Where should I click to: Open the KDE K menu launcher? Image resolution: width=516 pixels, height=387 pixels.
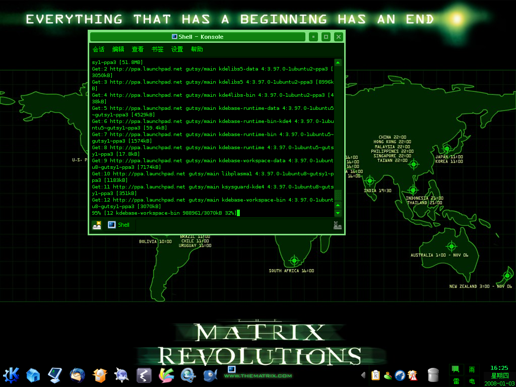point(11,375)
